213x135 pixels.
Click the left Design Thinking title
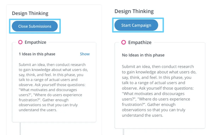click(x=30, y=13)
